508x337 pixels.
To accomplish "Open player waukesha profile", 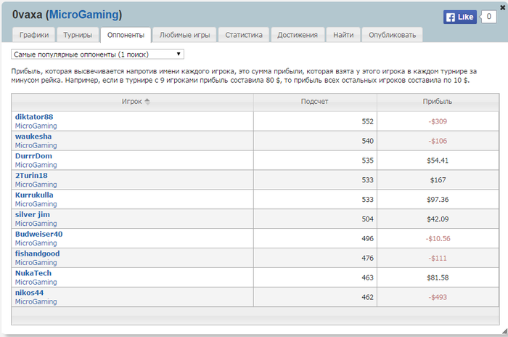I will pyautogui.click(x=33, y=137).
